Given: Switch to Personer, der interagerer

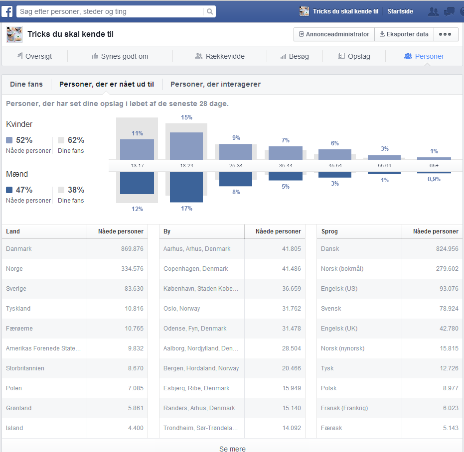Looking at the screenshot, I should (215, 84).
